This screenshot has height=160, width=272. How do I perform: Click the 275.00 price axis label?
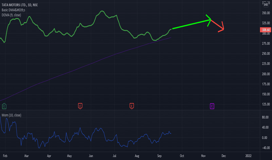(x=266, y=43)
